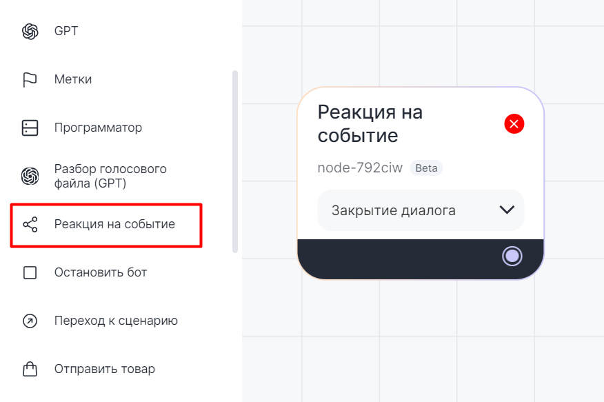Click the square Остановить бот icon
The image size is (604, 402).
(30, 273)
